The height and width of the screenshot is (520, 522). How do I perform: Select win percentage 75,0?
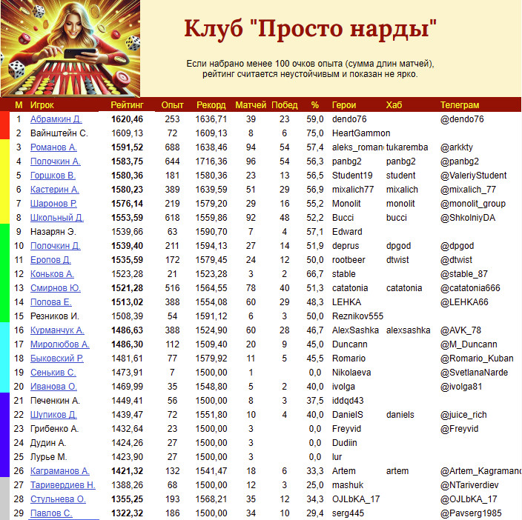pyautogui.click(x=314, y=133)
